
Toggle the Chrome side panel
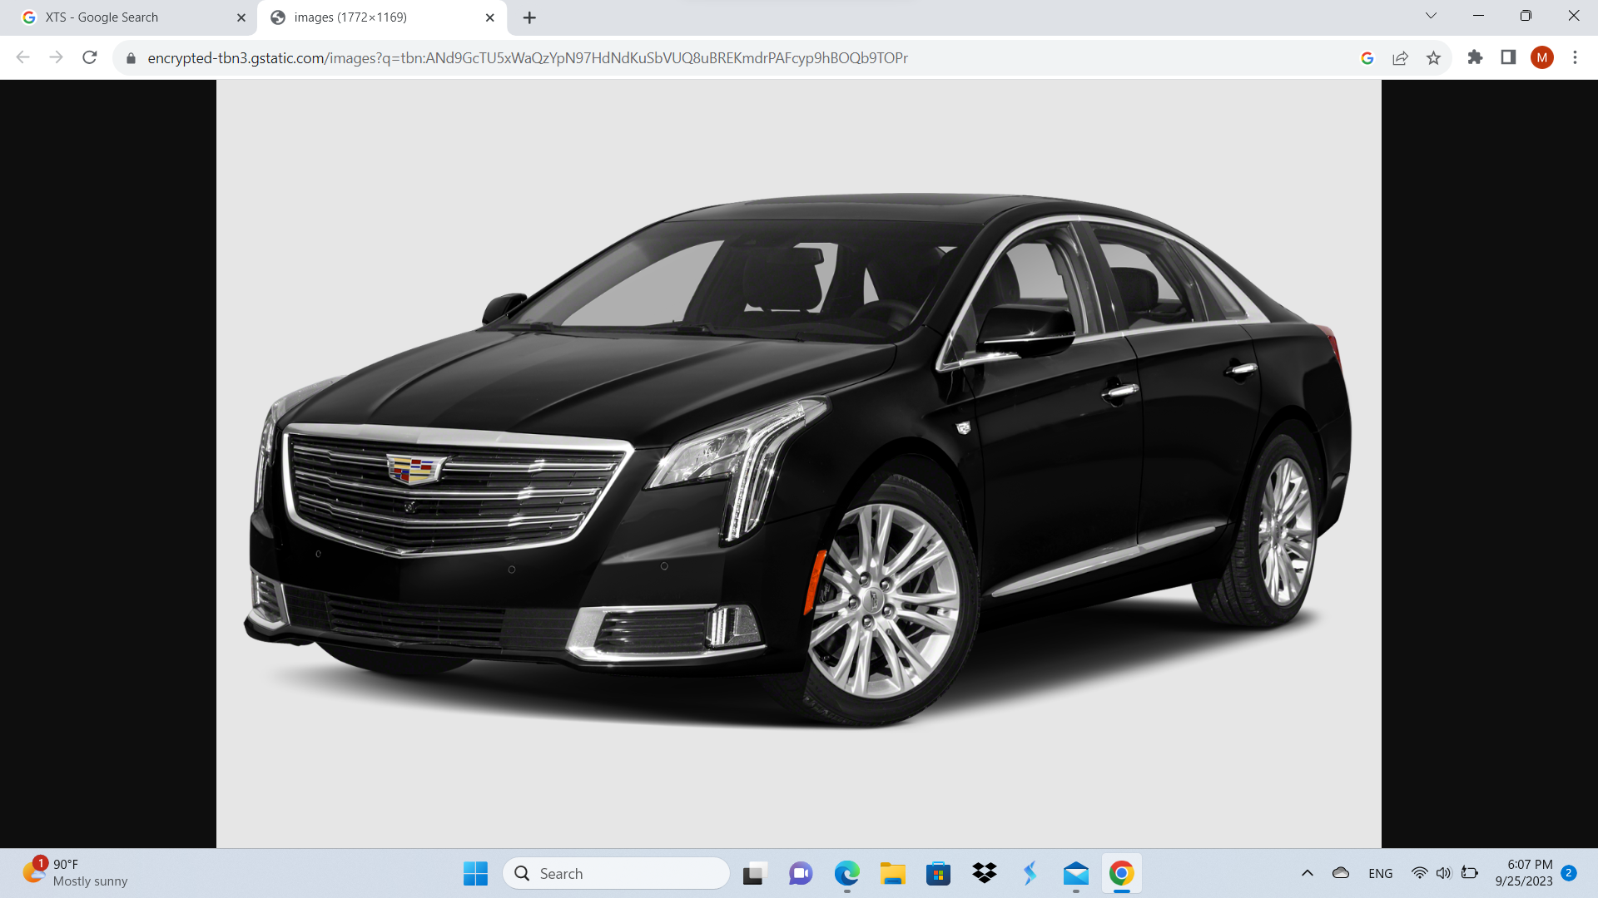(x=1508, y=57)
